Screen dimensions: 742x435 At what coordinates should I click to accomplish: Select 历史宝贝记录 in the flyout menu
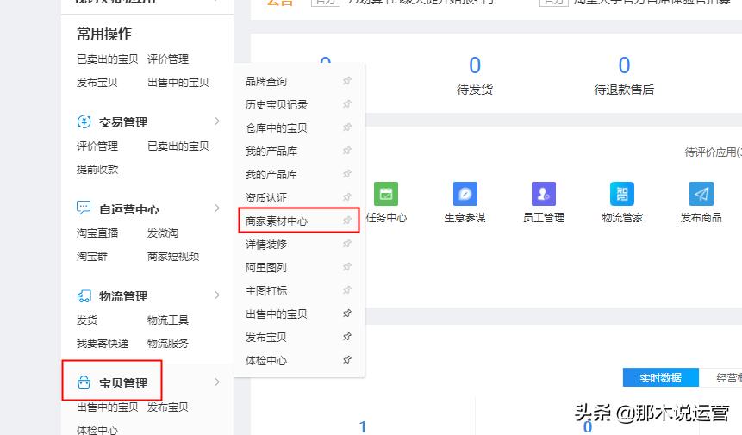pyautogui.click(x=277, y=104)
